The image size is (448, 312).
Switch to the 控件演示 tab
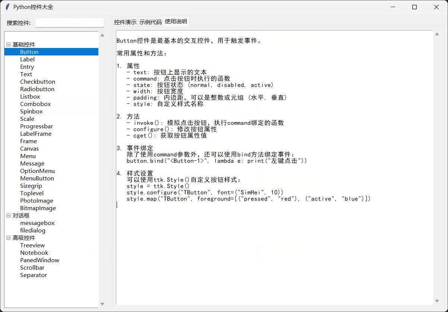[x=125, y=21]
